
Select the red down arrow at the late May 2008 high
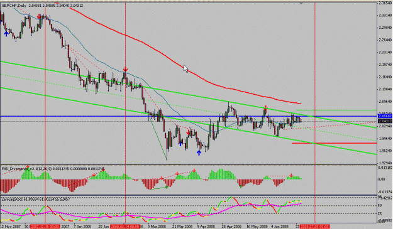coord(266,109)
